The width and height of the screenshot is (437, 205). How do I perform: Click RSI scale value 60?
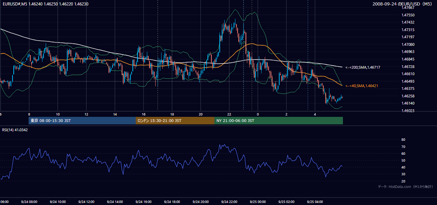coord(403,153)
